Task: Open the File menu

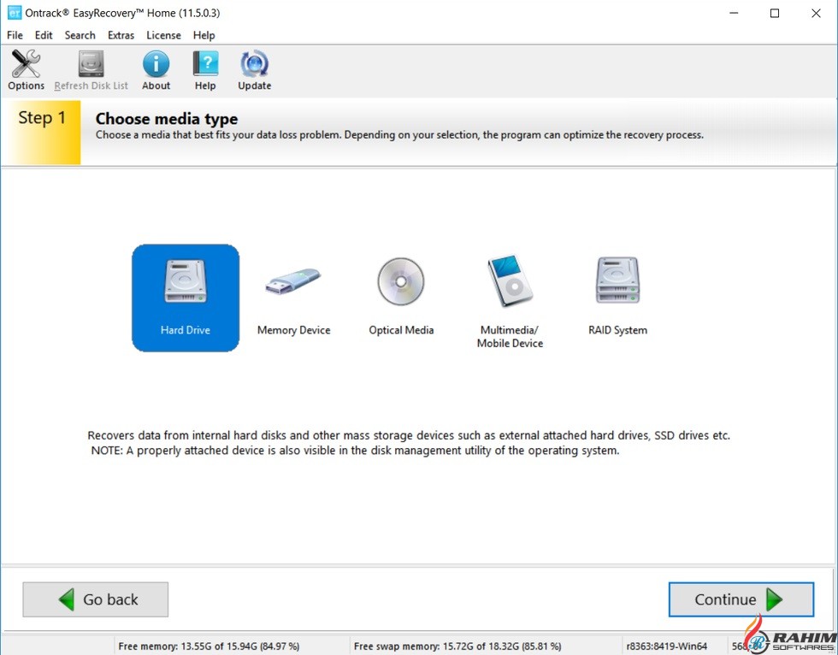Action: (15, 35)
